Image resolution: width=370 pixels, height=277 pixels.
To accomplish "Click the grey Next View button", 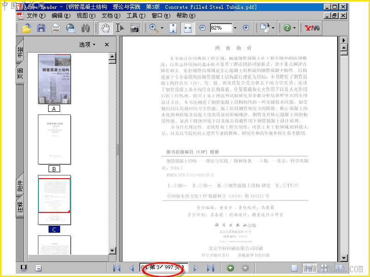I will [x=245, y=268].
